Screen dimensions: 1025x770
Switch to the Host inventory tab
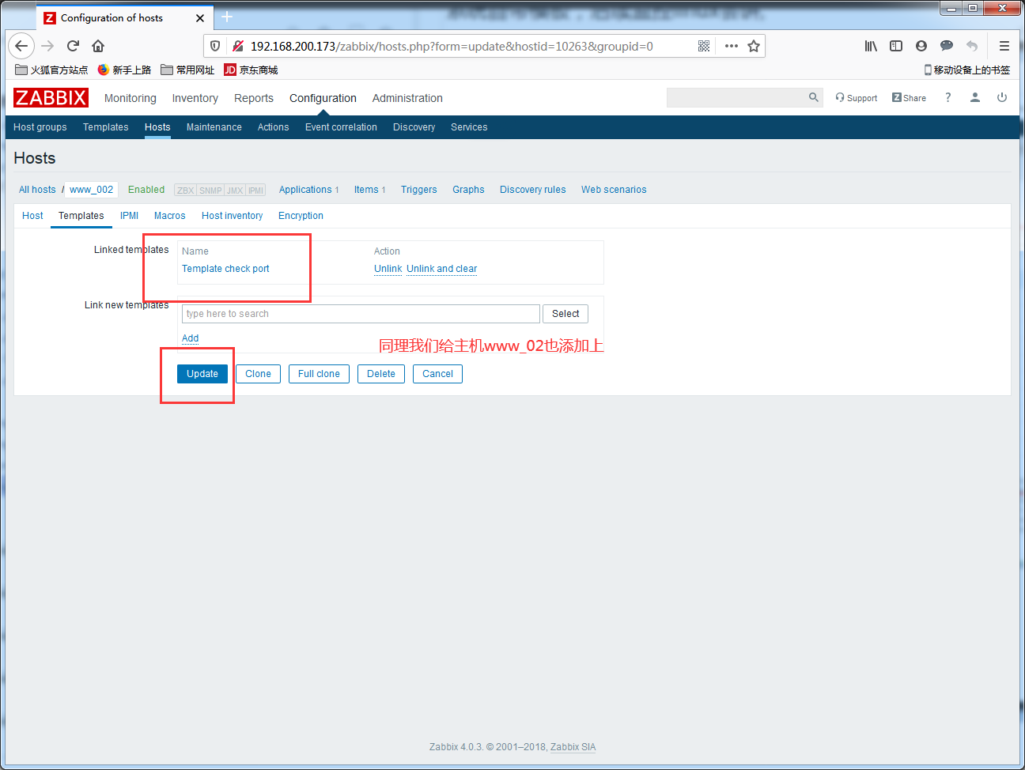click(233, 216)
